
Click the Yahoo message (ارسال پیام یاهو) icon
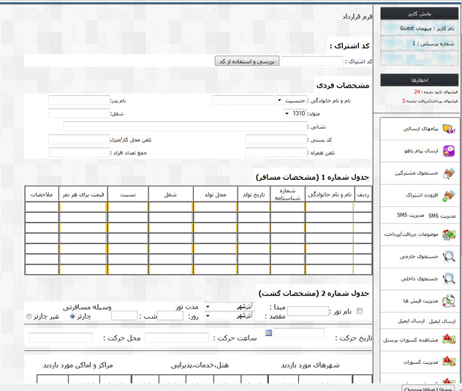tap(448, 151)
